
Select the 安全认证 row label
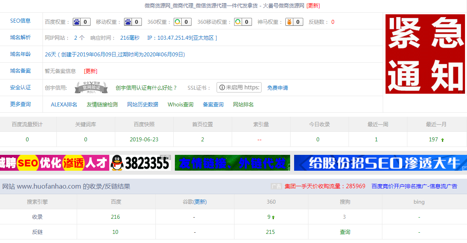coord(20,87)
